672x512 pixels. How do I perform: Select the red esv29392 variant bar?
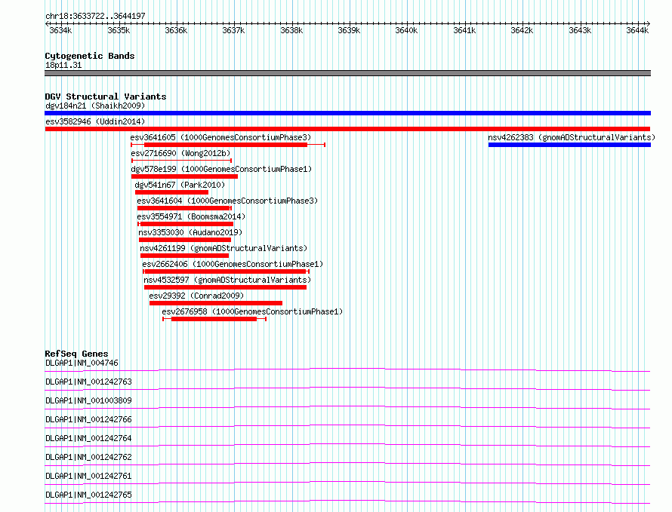pyautogui.click(x=216, y=303)
